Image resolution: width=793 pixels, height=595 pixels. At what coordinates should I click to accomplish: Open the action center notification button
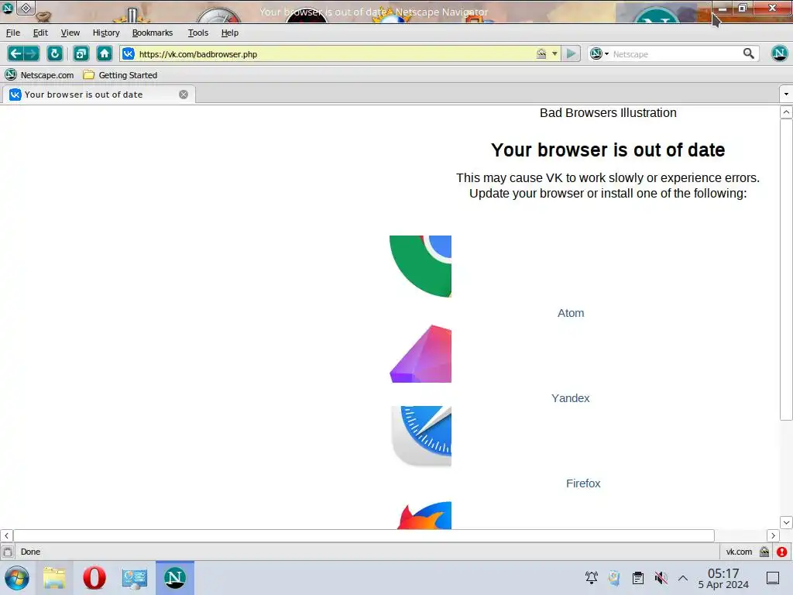tap(773, 578)
